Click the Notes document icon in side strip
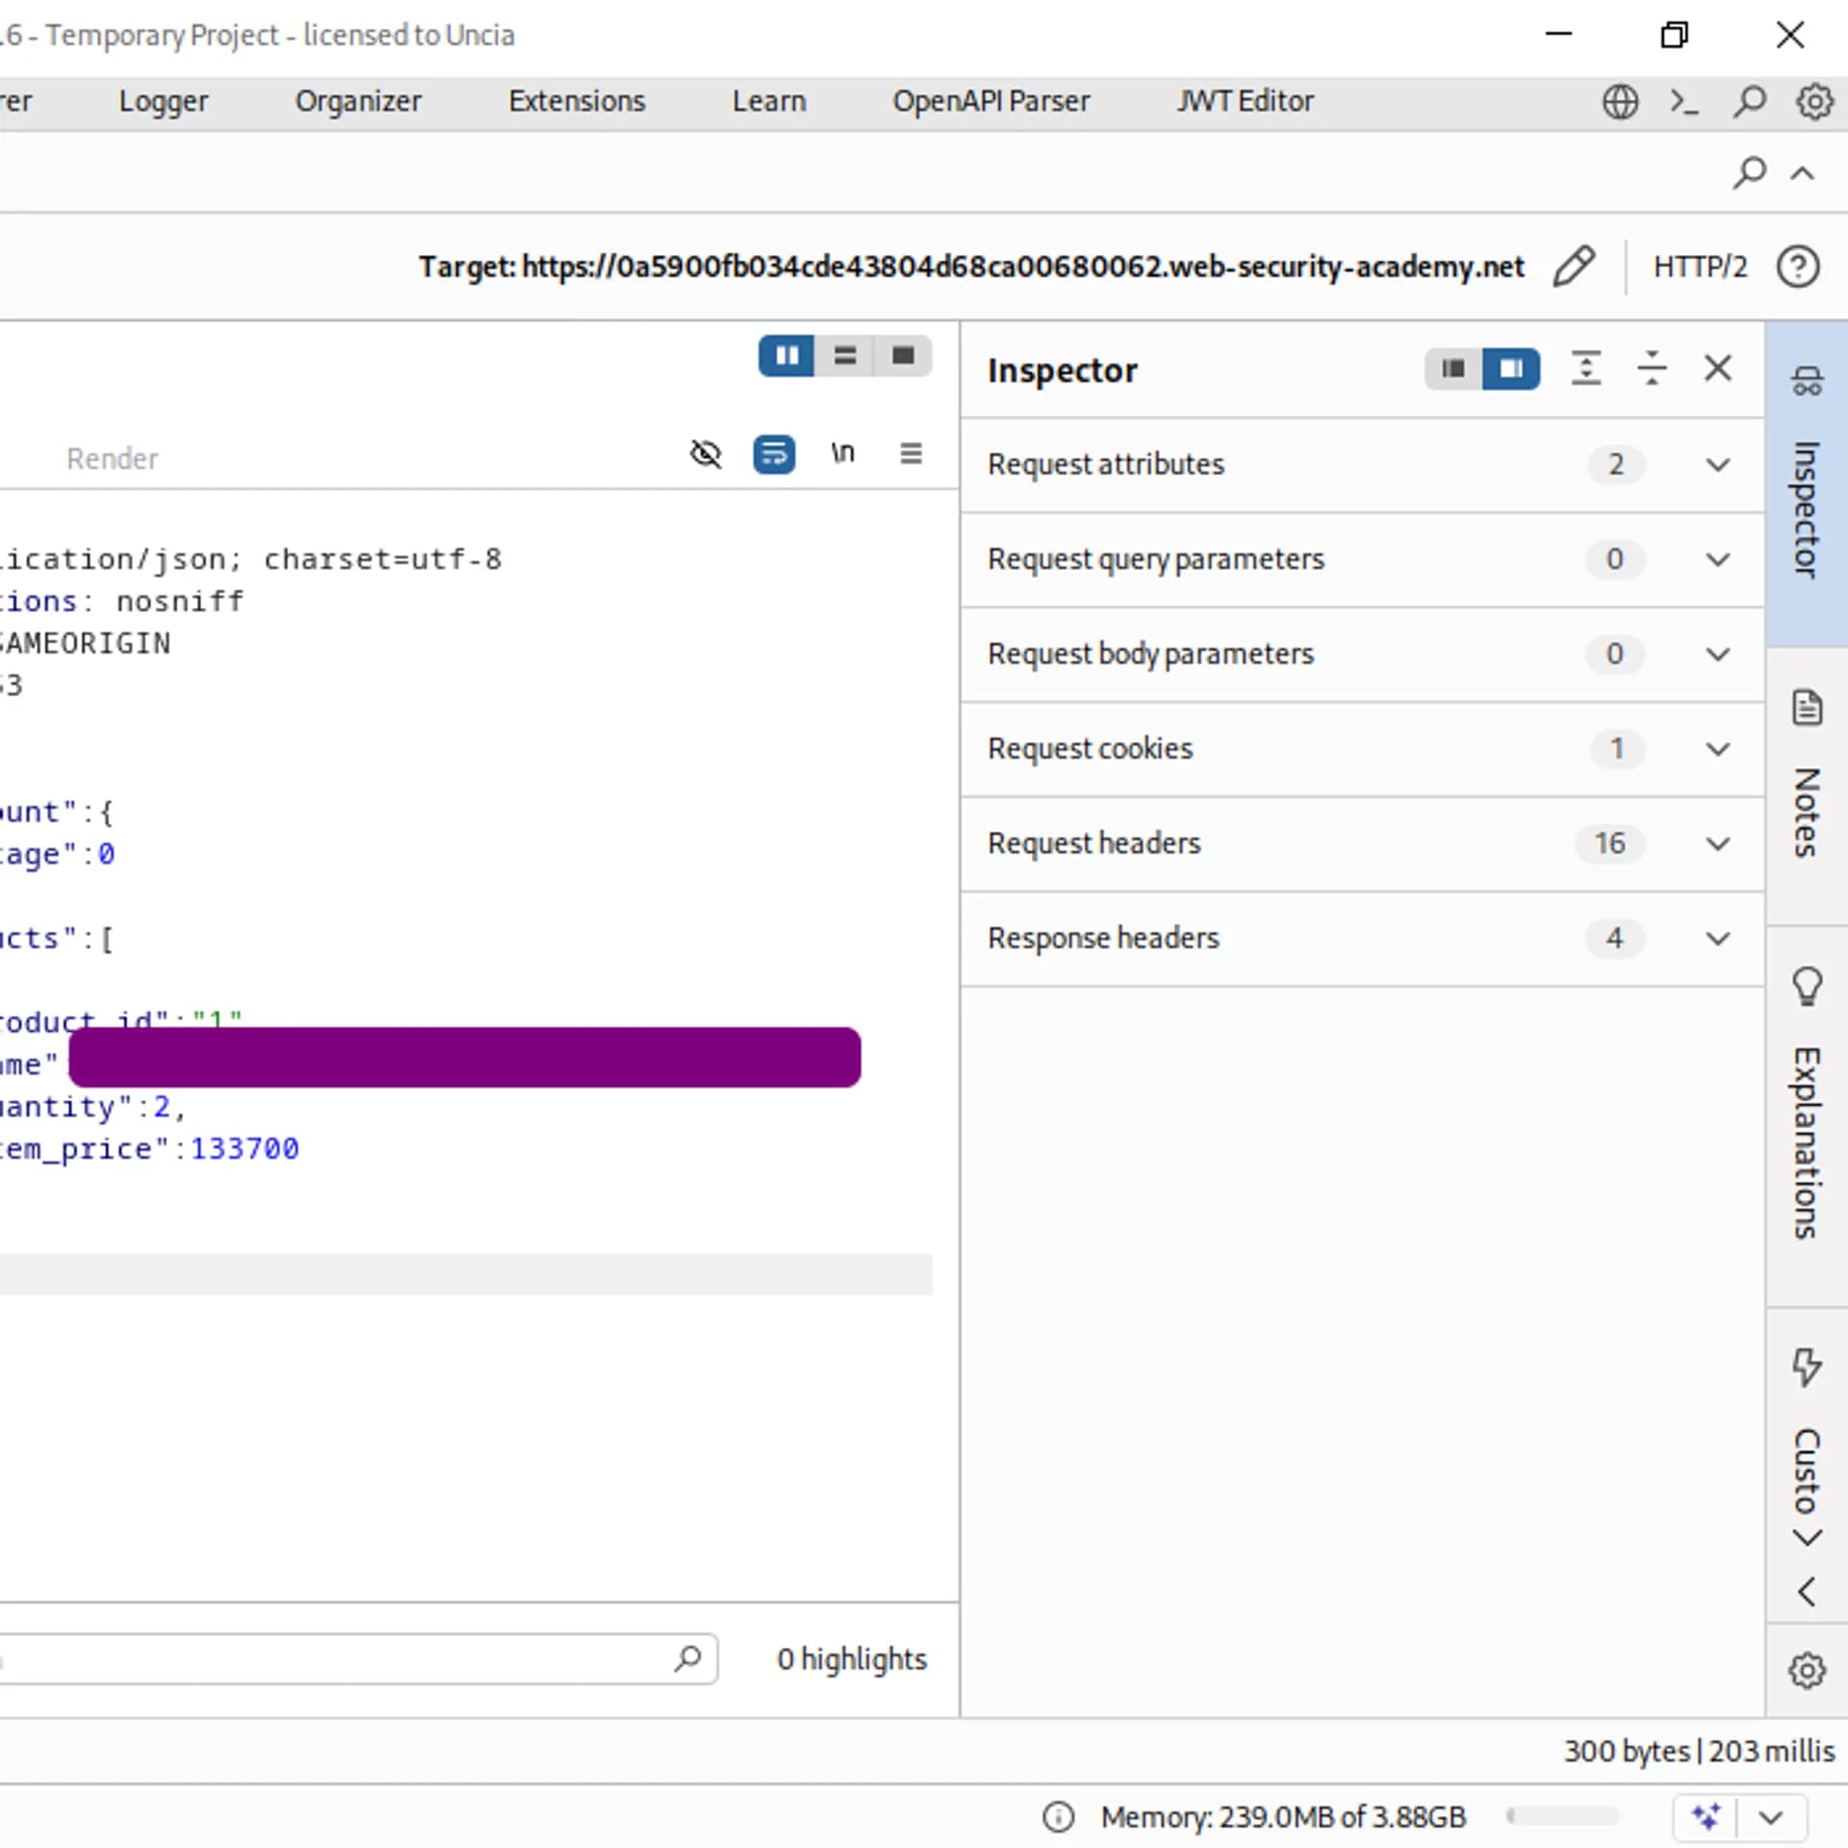 point(1807,707)
